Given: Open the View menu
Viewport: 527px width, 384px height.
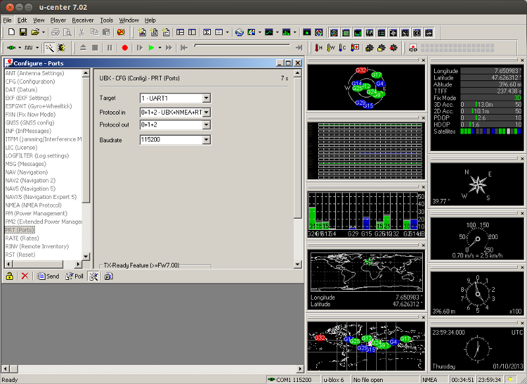Looking at the screenshot, I should coord(39,20).
